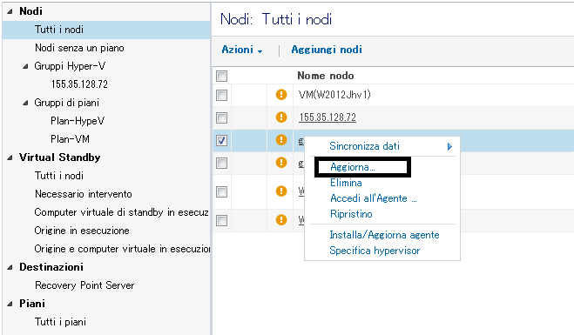Viewport: 574px width, 335px height.
Task: Select Accedi all'Agente ... menu entry
Action: (x=374, y=198)
